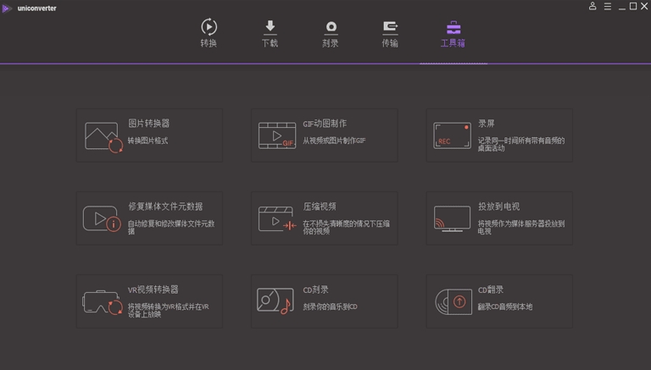Switch to the 下载 (Download) tab

coord(270,33)
